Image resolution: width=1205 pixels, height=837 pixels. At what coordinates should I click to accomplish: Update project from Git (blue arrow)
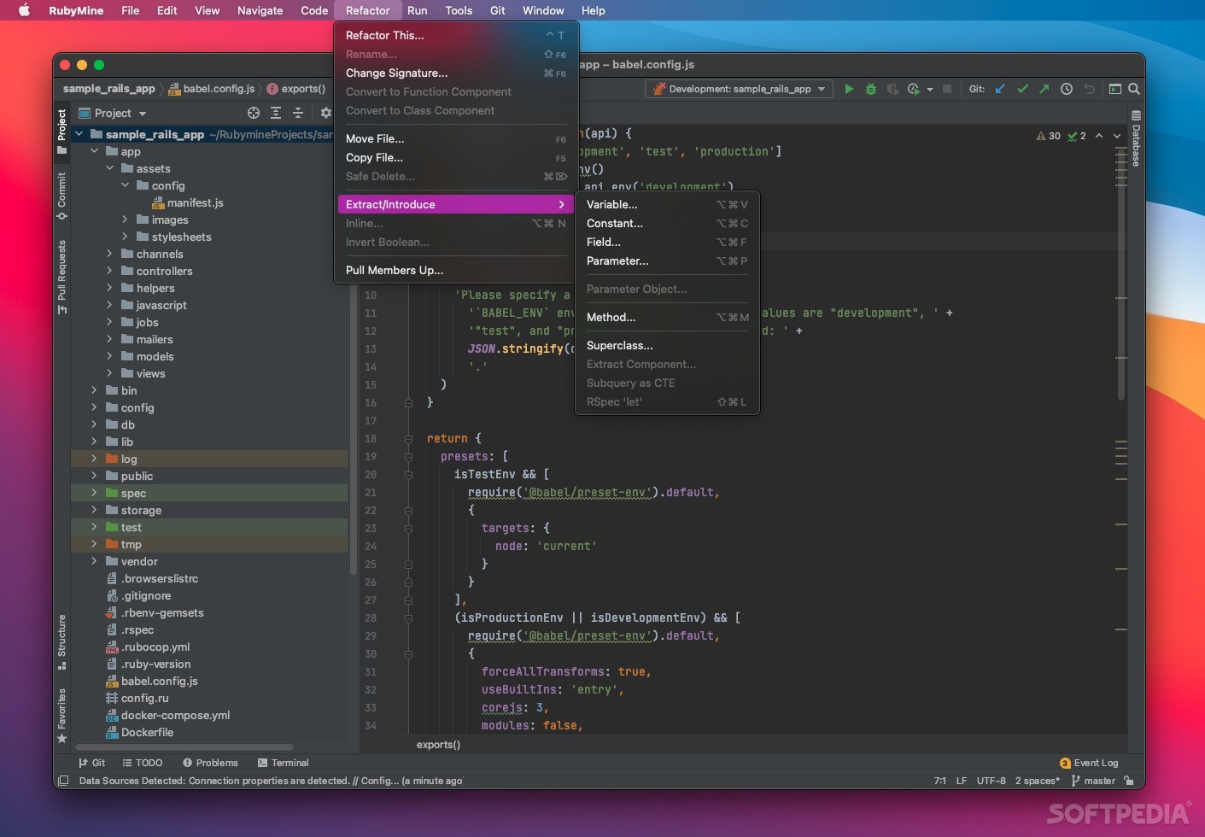tap(1000, 89)
